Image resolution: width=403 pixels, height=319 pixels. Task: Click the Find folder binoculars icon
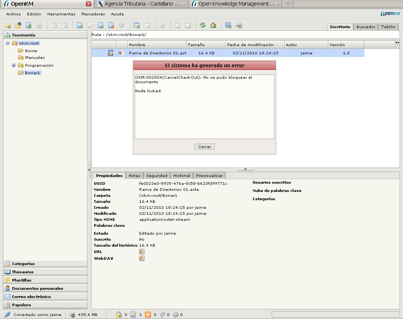(x=18, y=25)
